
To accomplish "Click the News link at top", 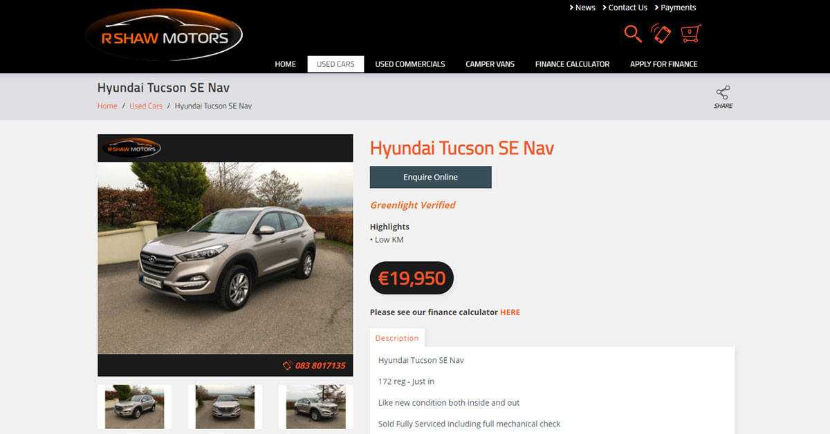I will click(x=582, y=8).
